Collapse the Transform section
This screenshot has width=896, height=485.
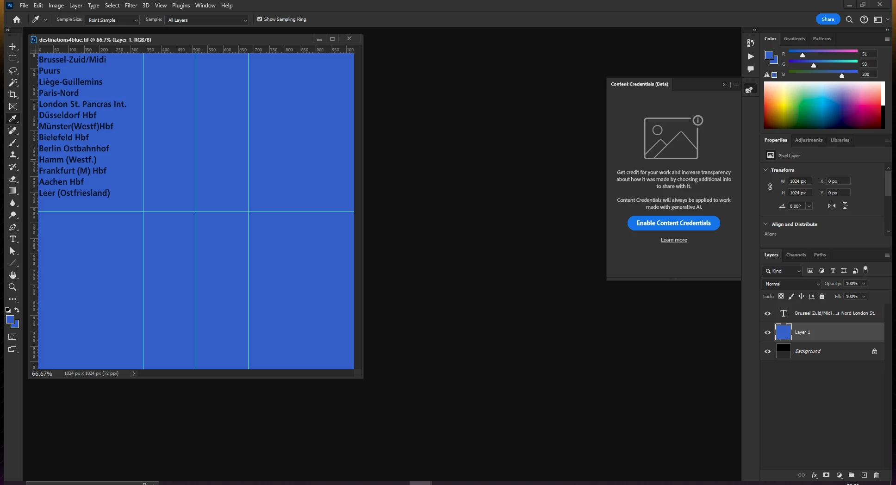click(x=765, y=170)
